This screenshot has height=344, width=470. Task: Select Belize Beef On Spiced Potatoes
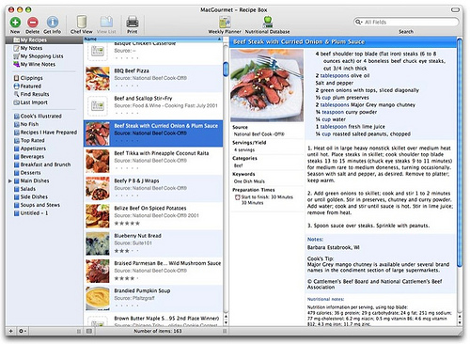click(153, 216)
